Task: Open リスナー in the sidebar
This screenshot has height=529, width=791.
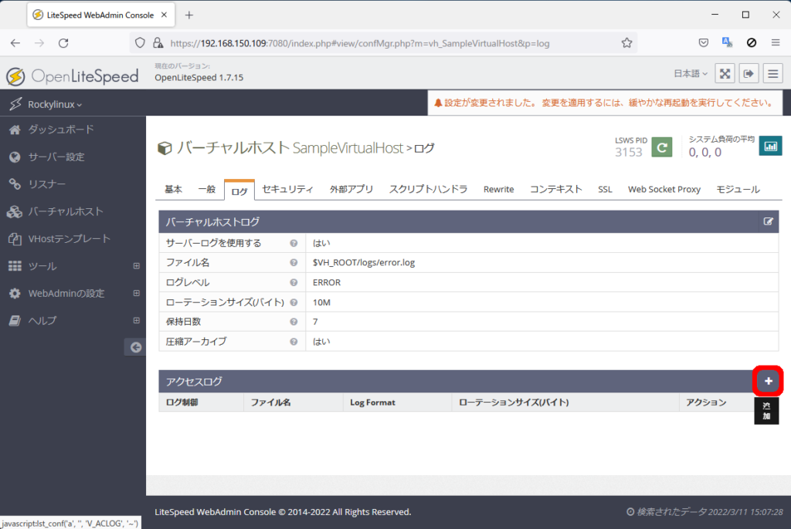Action: 46,184
